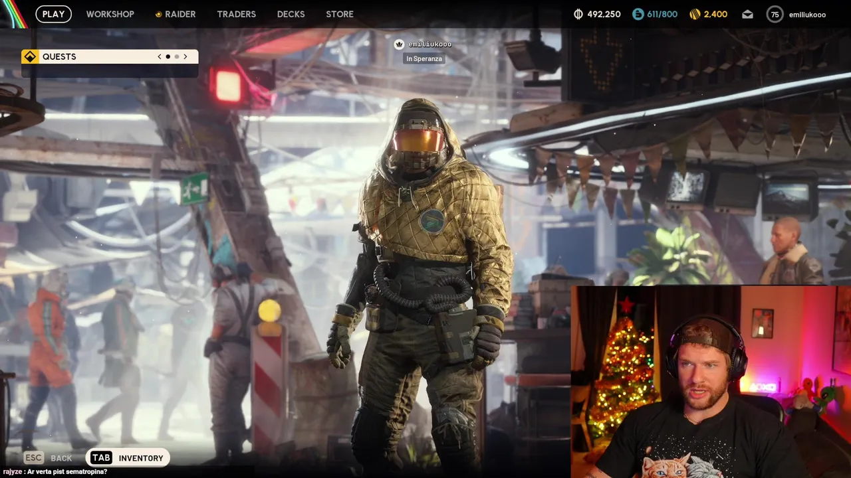Click the ESC BACK button
This screenshot has width=851, height=478.
point(48,457)
